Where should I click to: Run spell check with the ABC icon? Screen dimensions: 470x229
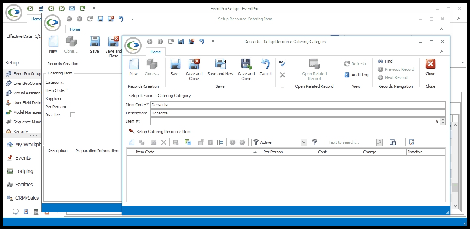click(x=282, y=64)
